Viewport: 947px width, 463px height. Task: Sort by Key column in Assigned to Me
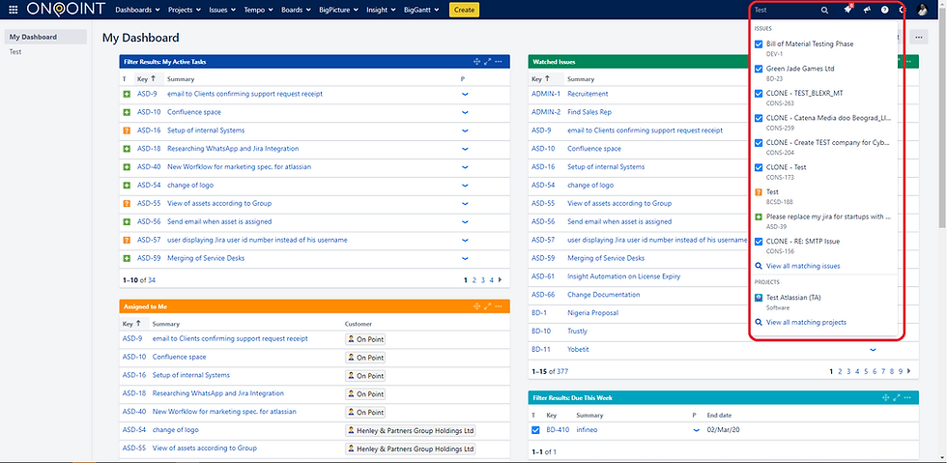[x=131, y=324]
